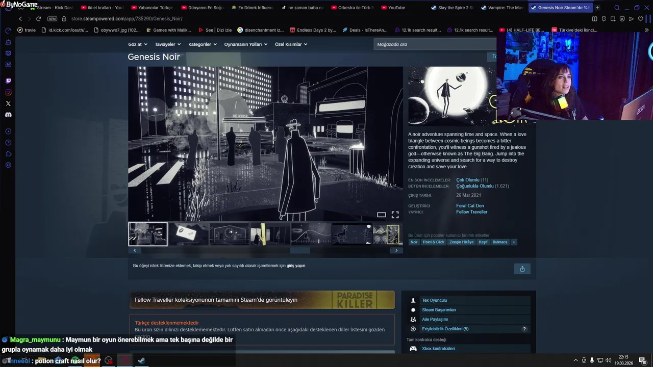Viewport: 653px width, 367px height.
Task: Take a snapshot with the capture icon
Action: pyautogui.click(x=613, y=19)
